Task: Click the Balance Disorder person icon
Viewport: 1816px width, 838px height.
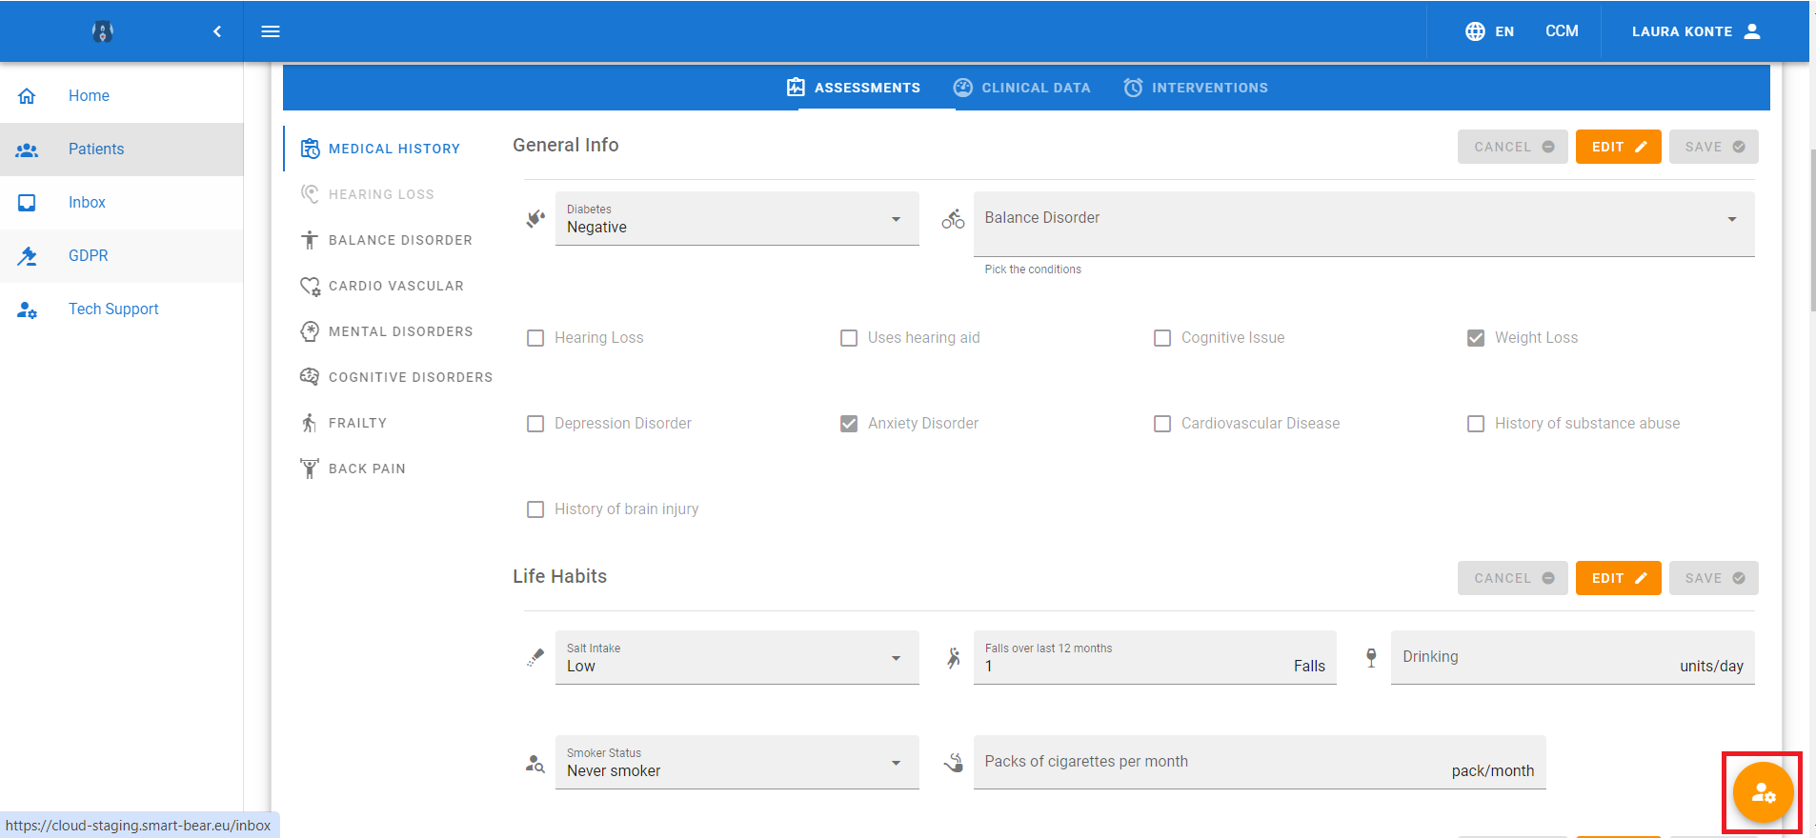Action: pos(310,240)
